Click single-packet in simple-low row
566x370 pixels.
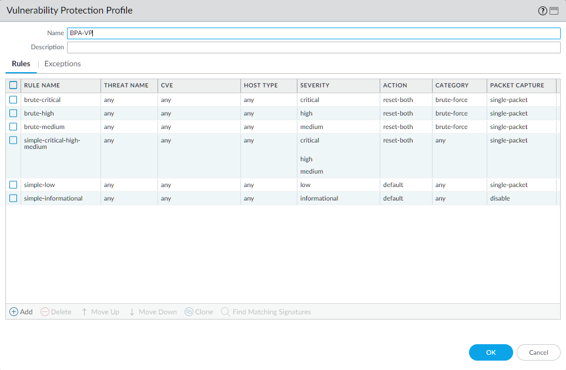point(508,185)
